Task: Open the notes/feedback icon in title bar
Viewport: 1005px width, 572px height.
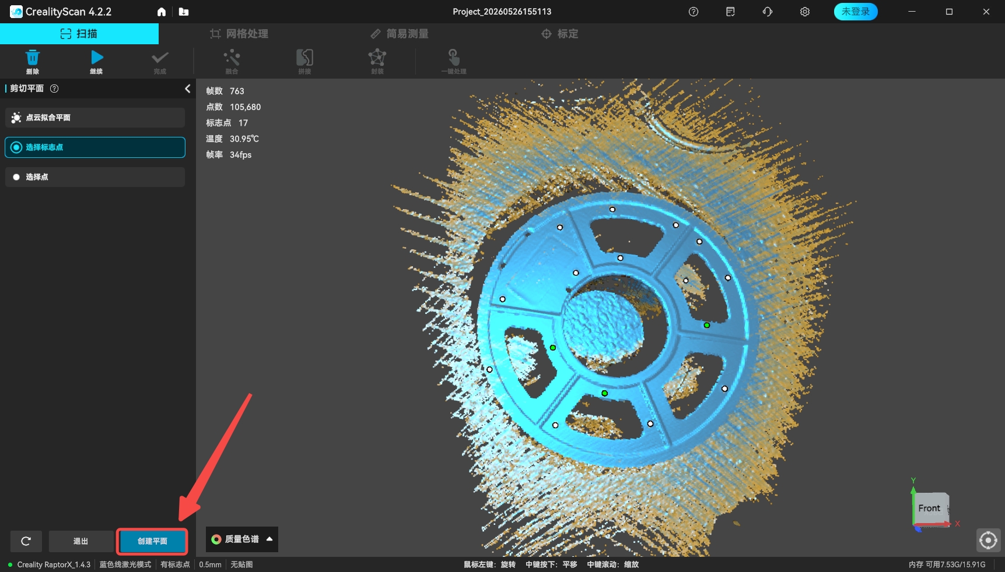Action: coord(730,12)
